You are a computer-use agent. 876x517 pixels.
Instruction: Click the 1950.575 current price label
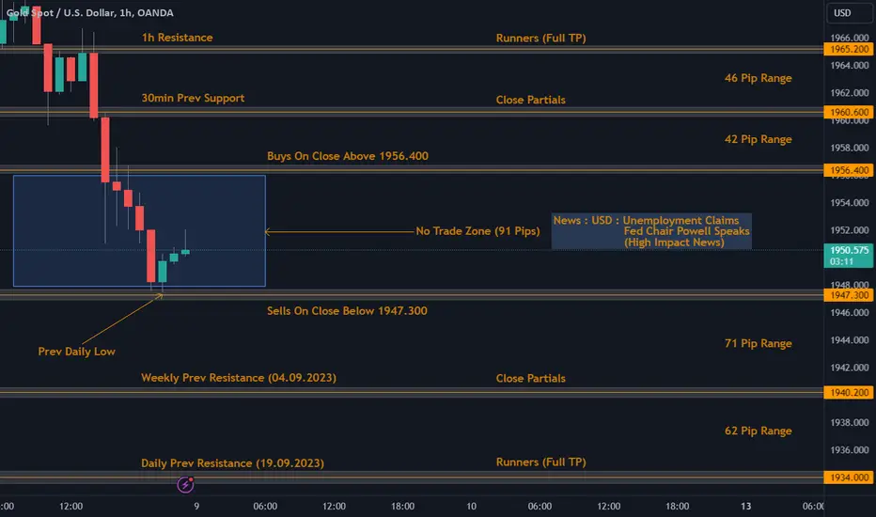[849, 256]
